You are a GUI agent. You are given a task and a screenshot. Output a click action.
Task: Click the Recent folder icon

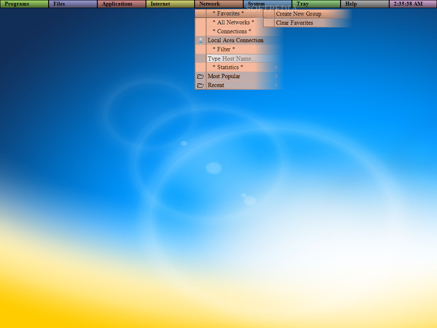point(201,85)
